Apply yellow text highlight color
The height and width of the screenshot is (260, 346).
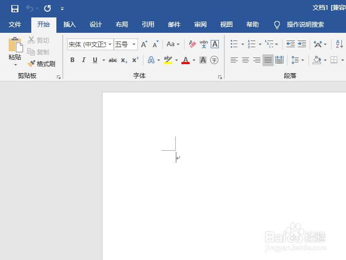(168, 60)
